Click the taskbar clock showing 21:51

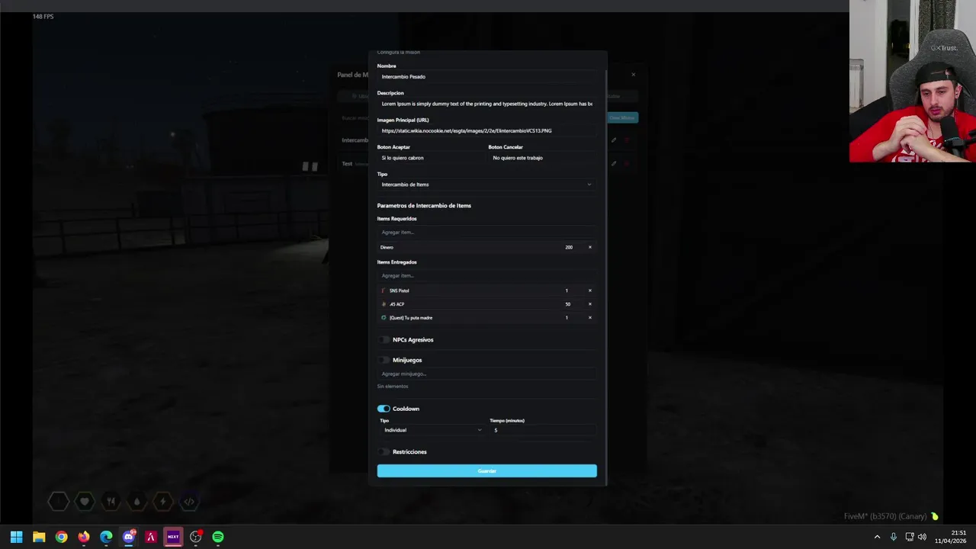click(952, 537)
